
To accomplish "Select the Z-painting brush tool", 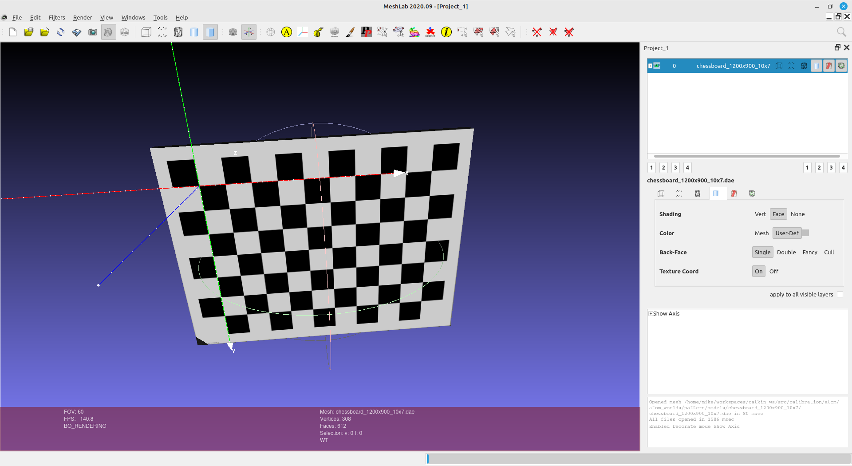I will pos(350,32).
